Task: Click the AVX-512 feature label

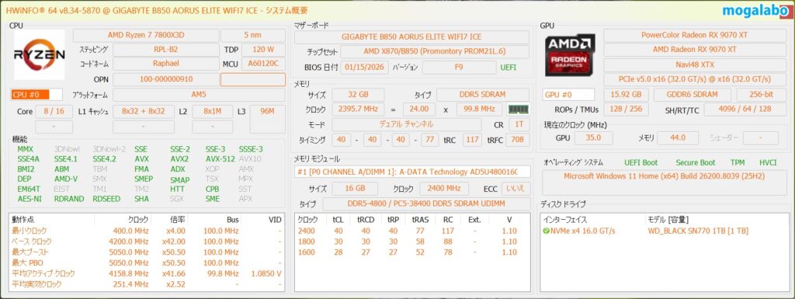Action: [220, 159]
